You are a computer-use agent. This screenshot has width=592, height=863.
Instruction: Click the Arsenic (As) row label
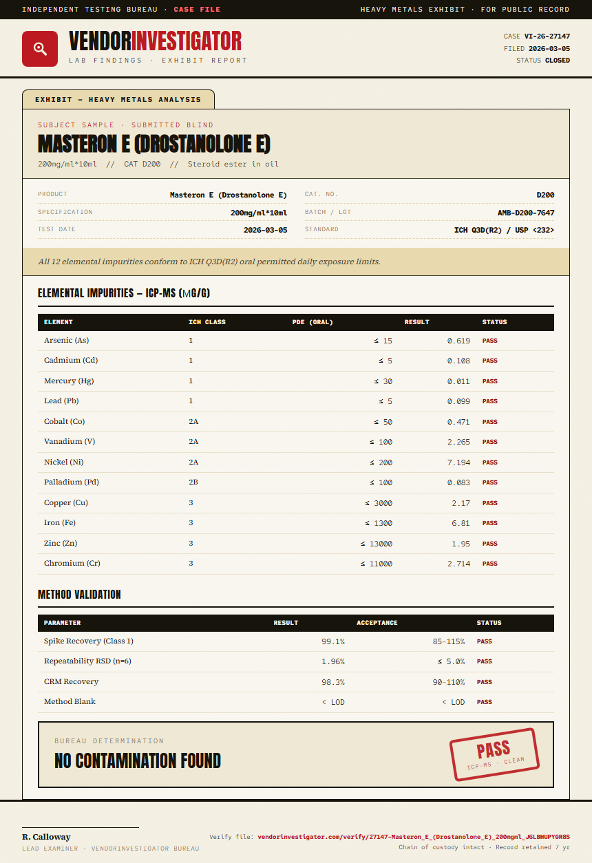66,341
